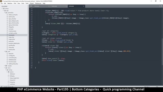This screenshot has height=92, width=163.
Task: Click the 404.html code file icon
Action: pyautogui.click(x=9, y=74)
